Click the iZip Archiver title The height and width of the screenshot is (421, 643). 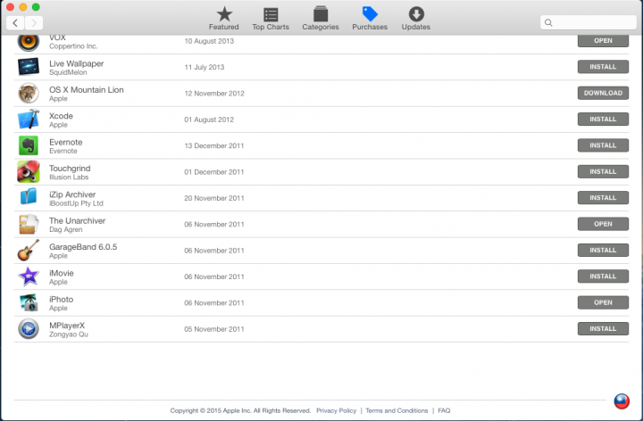coord(72,194)
